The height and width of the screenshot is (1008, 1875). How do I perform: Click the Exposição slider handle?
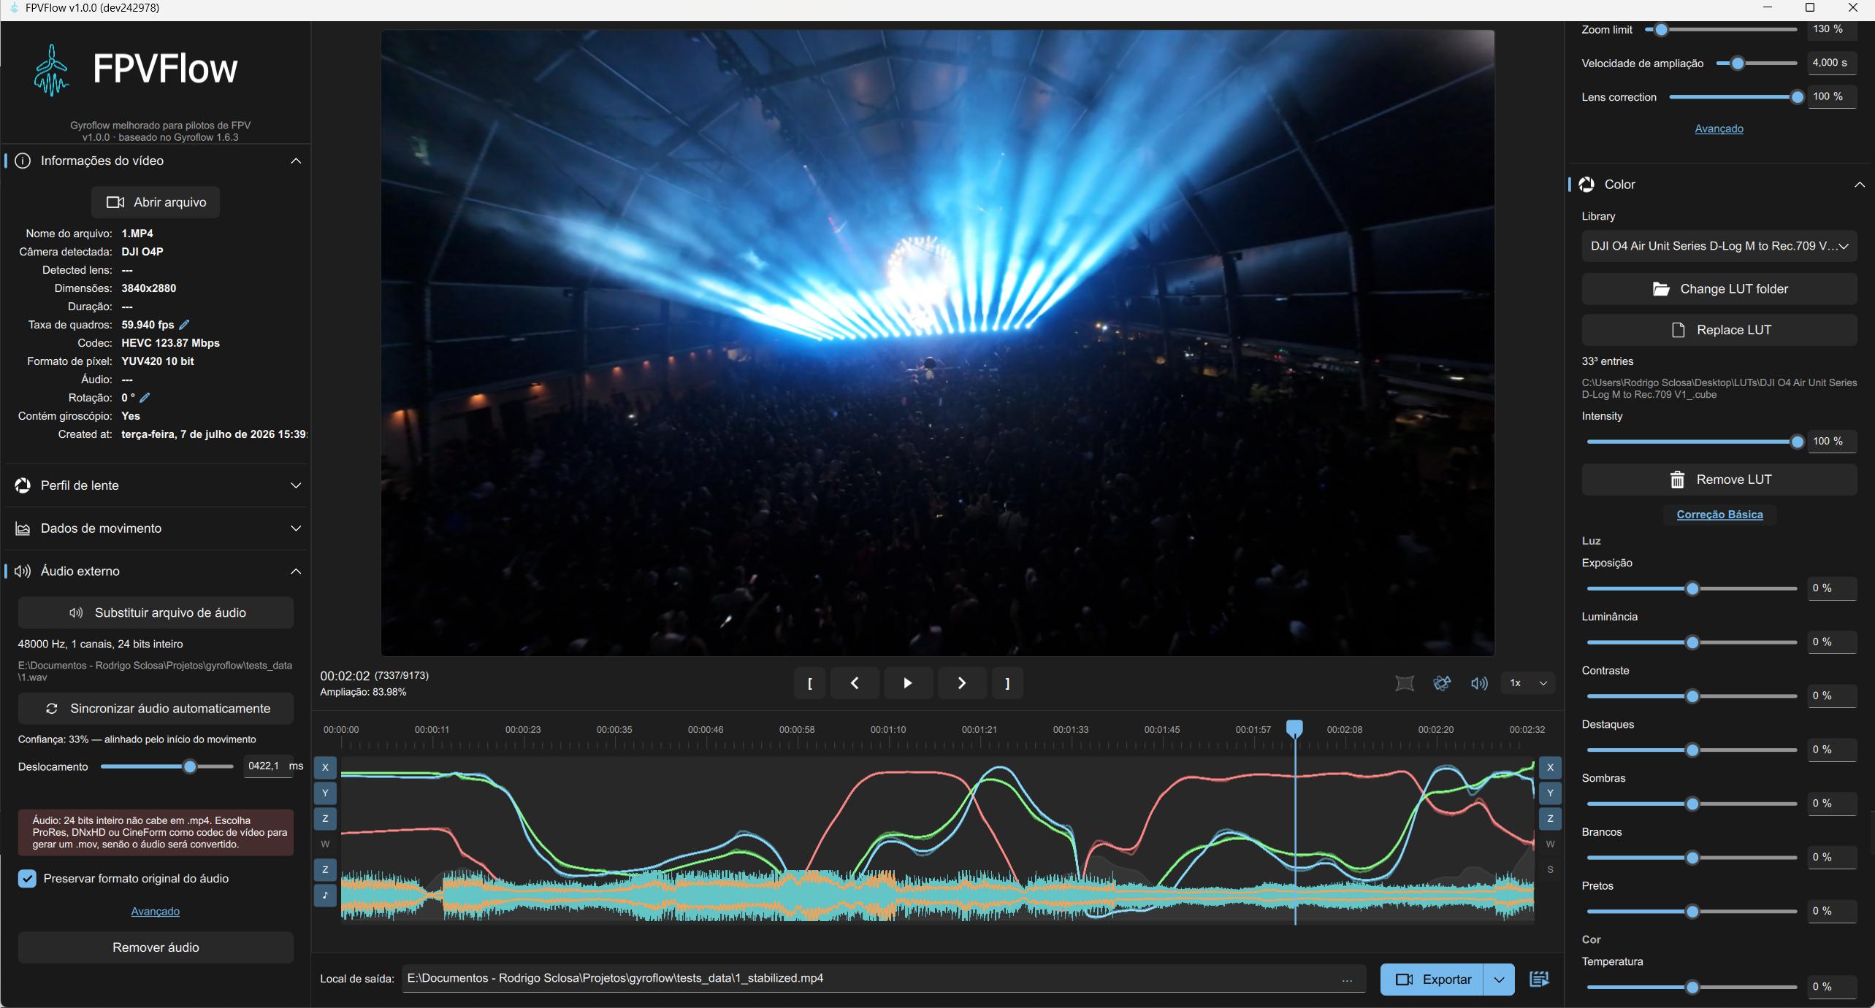click(1692, 588)
